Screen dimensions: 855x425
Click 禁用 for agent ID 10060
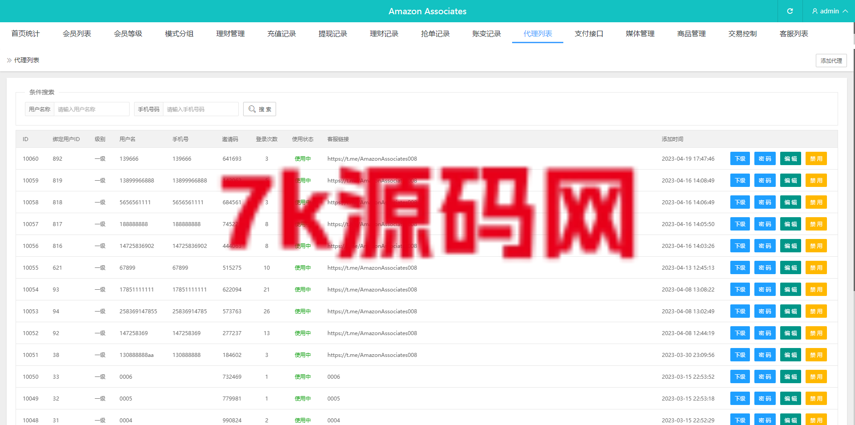(816, 158)
